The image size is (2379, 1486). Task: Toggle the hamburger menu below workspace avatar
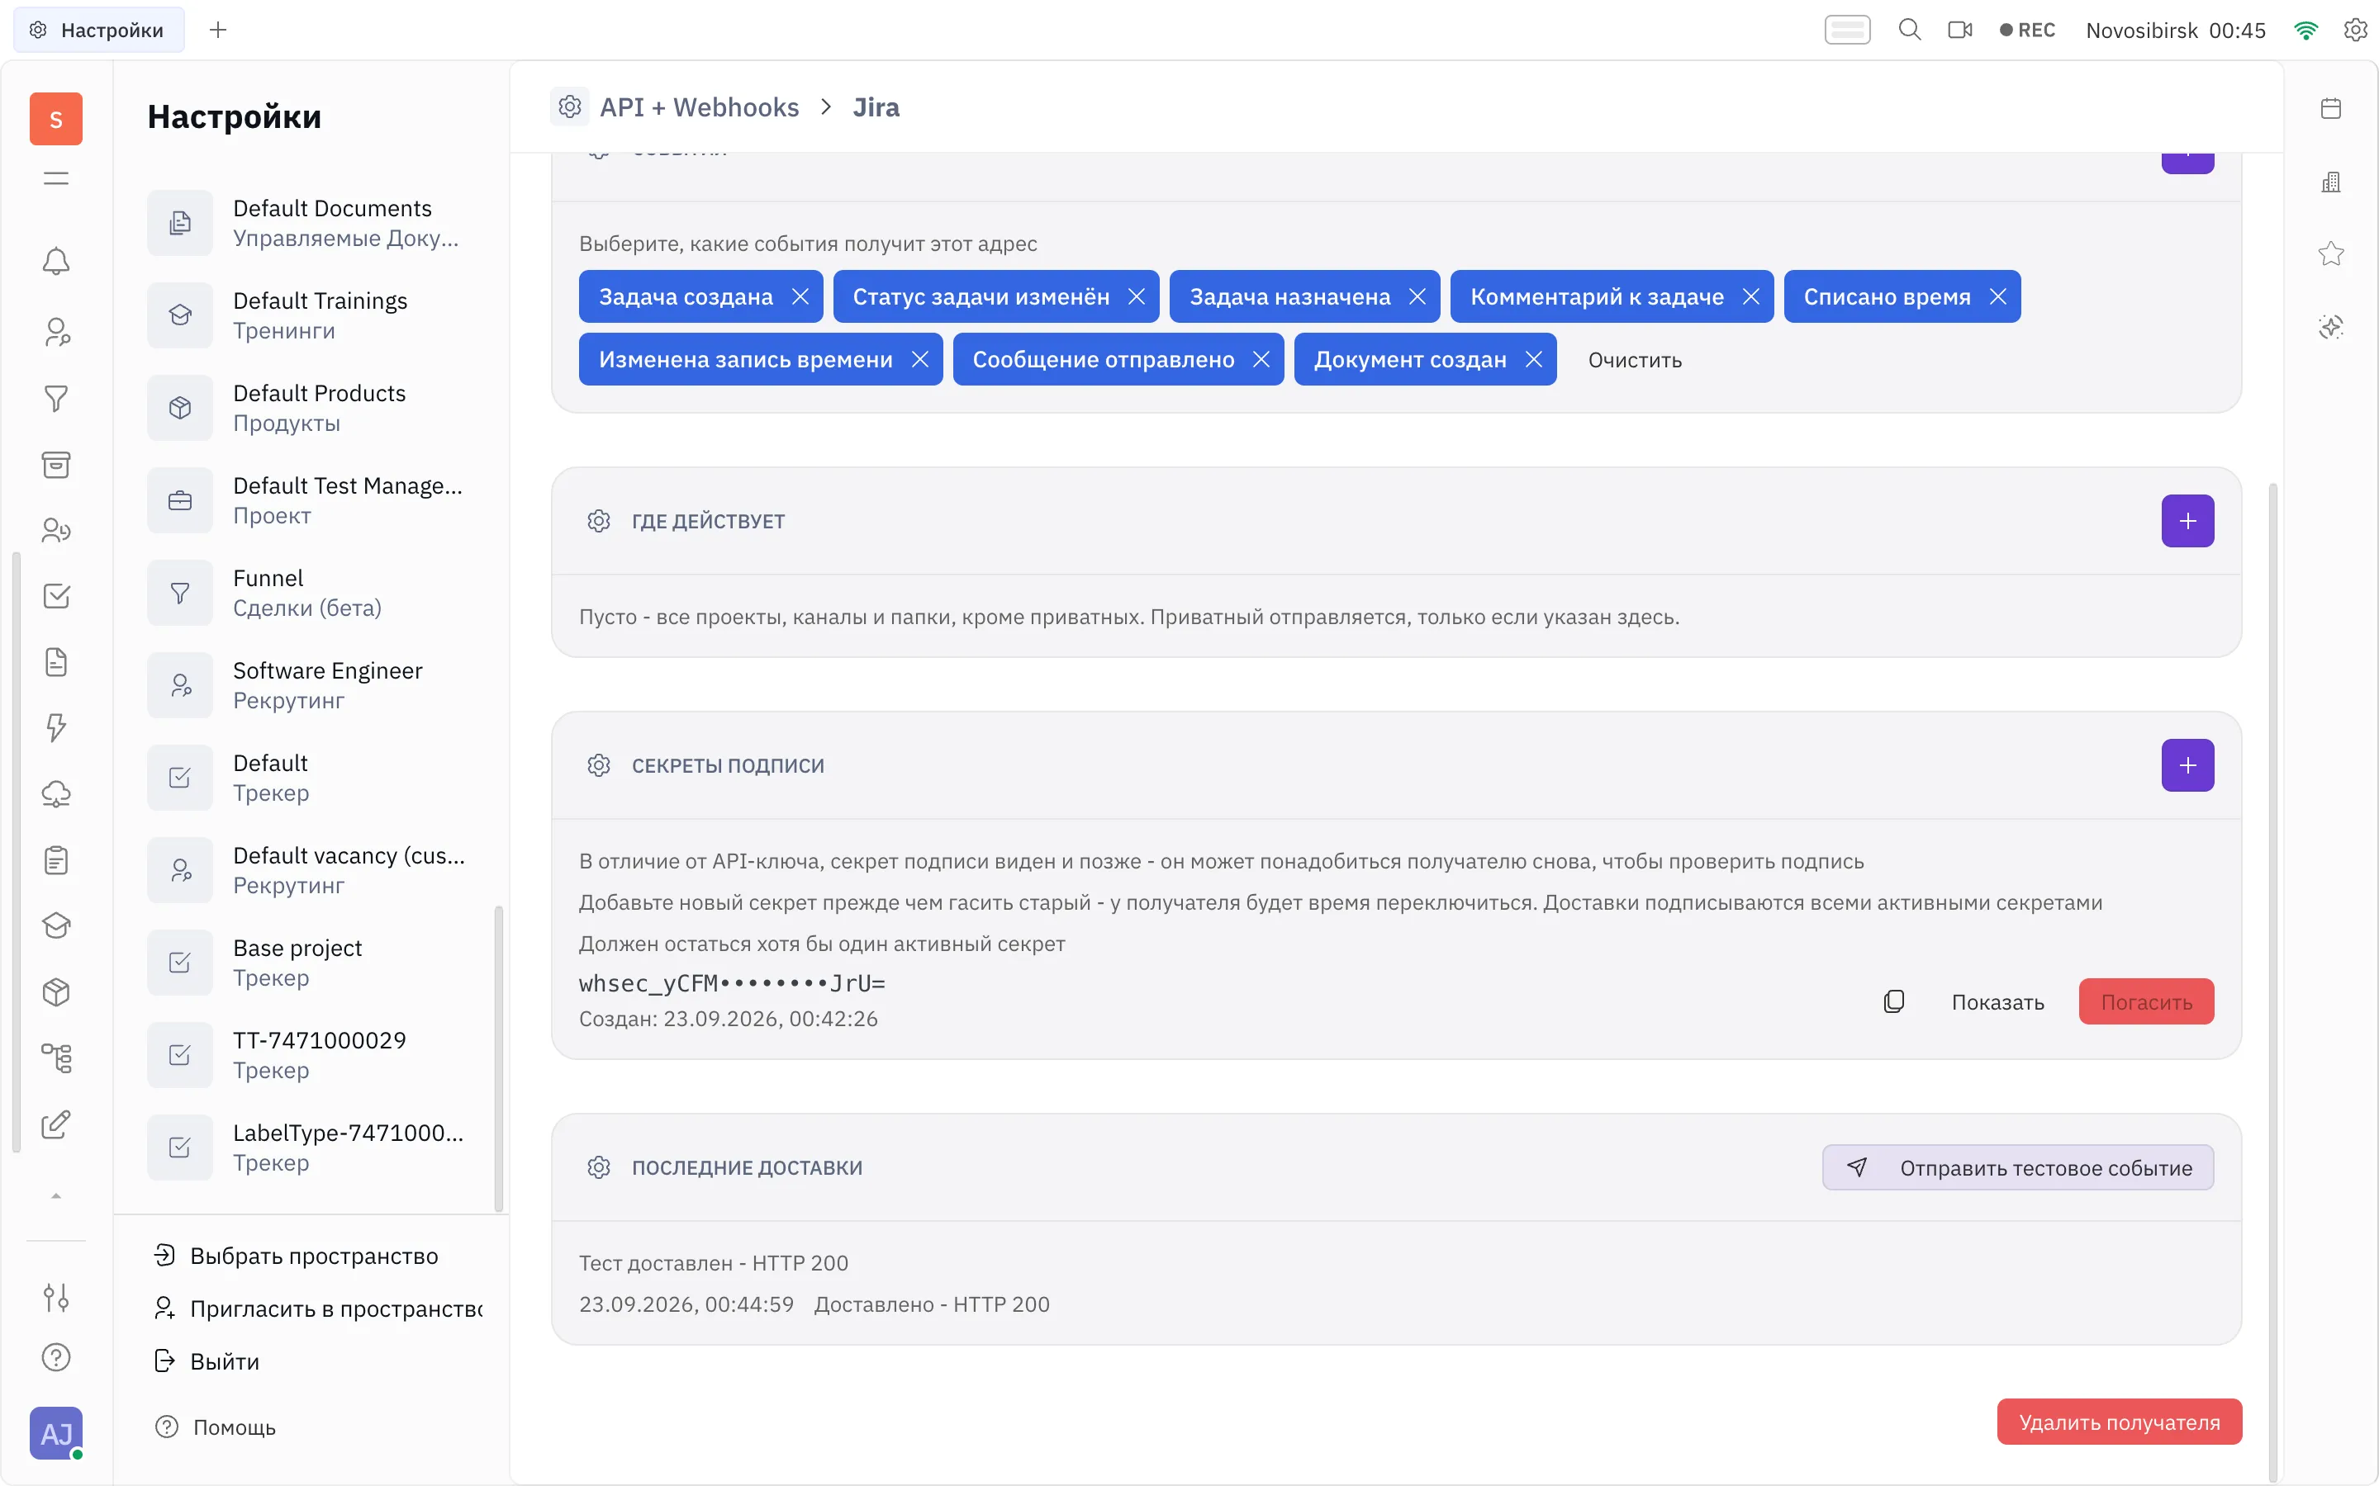tap(56, 177)
